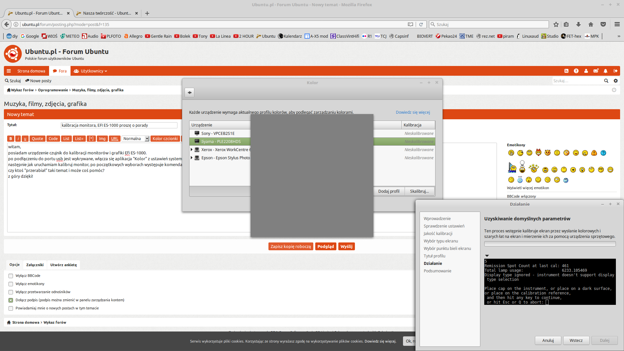Toggle Wyłącz BBCode checkbox
The height and width of the screenshot is (351, 624).
[x=11, y=276]
